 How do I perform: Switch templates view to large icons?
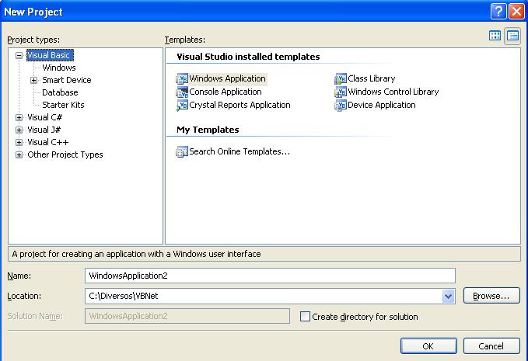(x=495, y=36)
